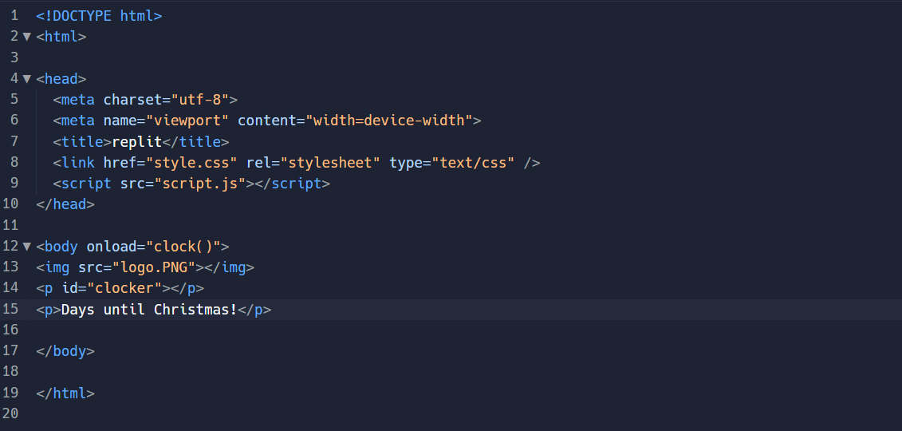The height and width of the screenshot is (431, 902).
Task: Click the closing body tag
Action: (x=65, y=351)
